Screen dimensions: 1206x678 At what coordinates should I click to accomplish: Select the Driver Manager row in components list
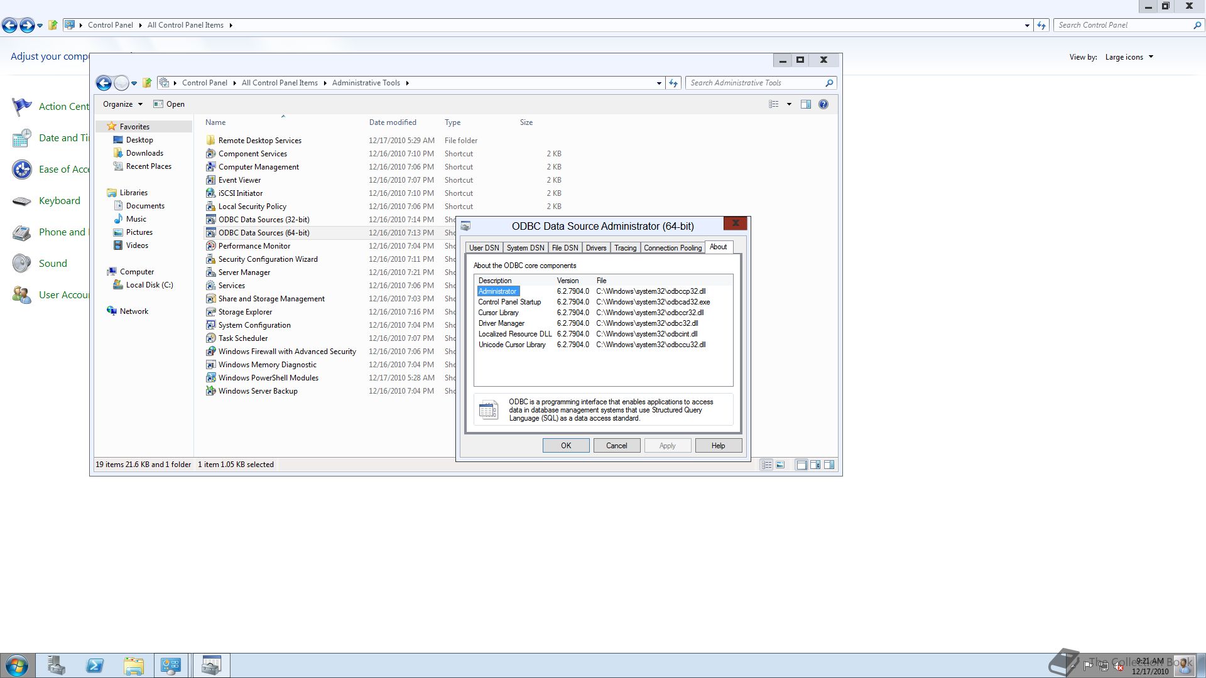[603, 323]
